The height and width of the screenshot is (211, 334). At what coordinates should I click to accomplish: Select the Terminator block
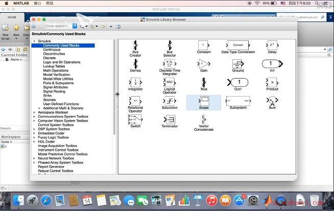point(170,121)
